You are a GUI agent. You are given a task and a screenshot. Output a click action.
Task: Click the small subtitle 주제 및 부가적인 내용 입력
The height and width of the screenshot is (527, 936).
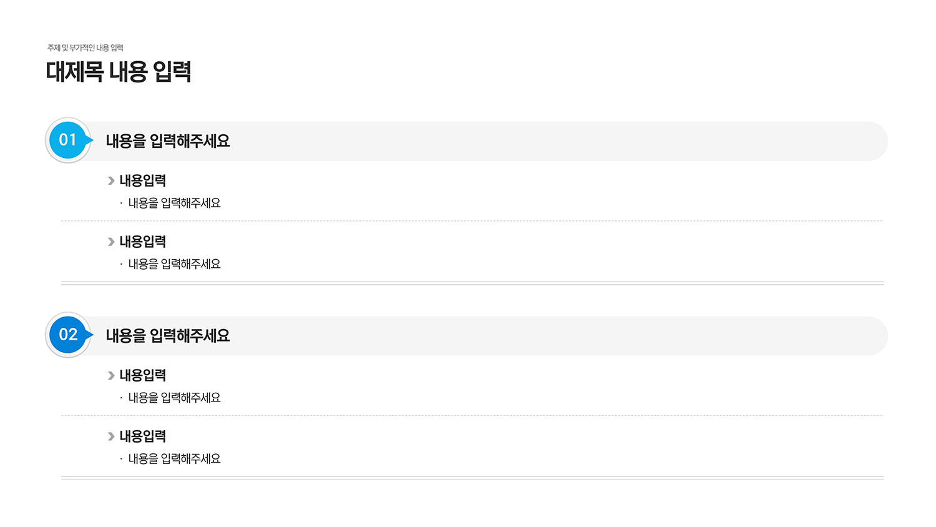pos(85,48)
